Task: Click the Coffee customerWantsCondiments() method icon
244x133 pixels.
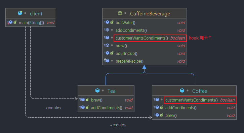Action: [x=156, y=99]
